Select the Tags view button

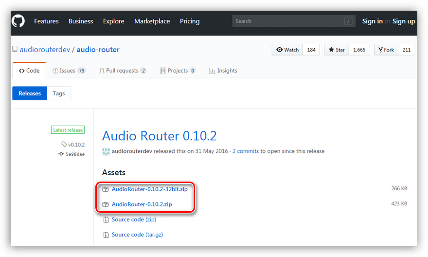59,93
